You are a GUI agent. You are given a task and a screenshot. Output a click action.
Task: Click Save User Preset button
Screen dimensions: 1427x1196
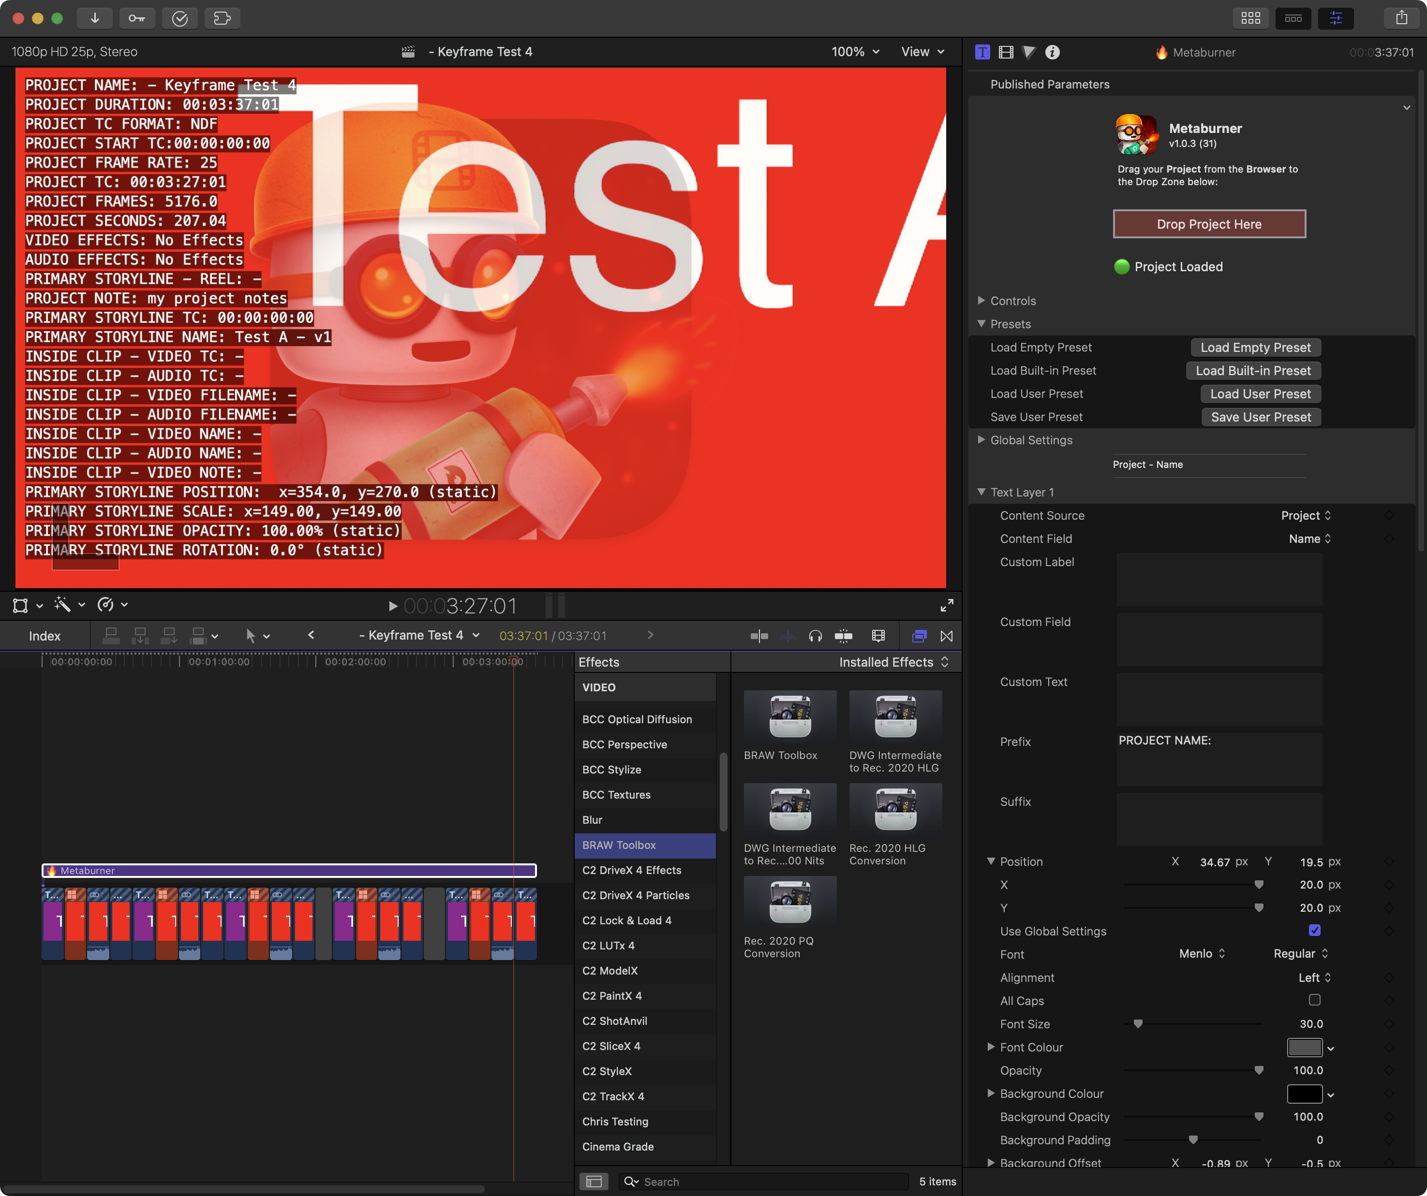[1261, 417]
